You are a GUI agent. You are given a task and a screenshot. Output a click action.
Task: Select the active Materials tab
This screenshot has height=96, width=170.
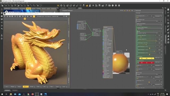[28, 9]
